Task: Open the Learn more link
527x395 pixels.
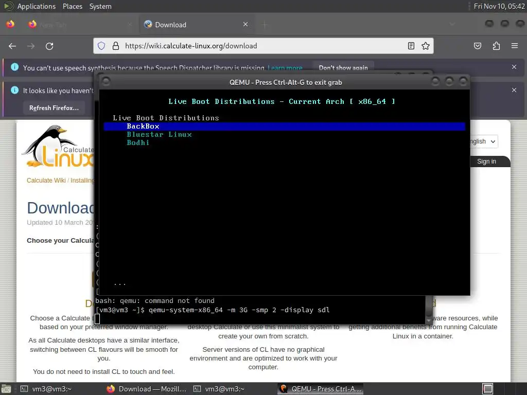Action: pyautogui.click(x=285, y=68)
